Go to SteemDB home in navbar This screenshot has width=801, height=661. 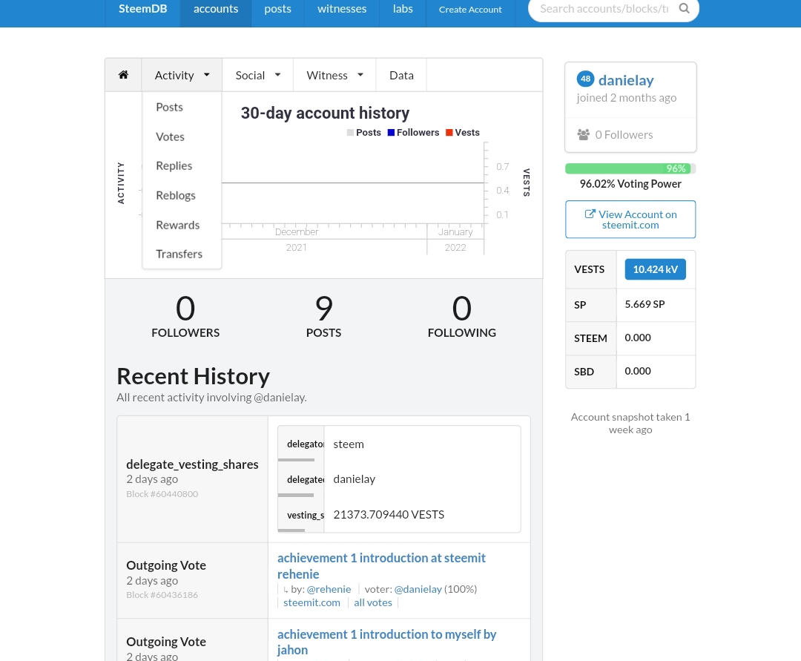(142, 9)
